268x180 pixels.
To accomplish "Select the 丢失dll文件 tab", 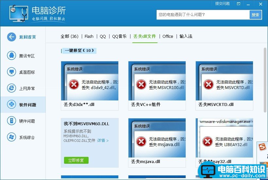I will [x=144, y=36].
